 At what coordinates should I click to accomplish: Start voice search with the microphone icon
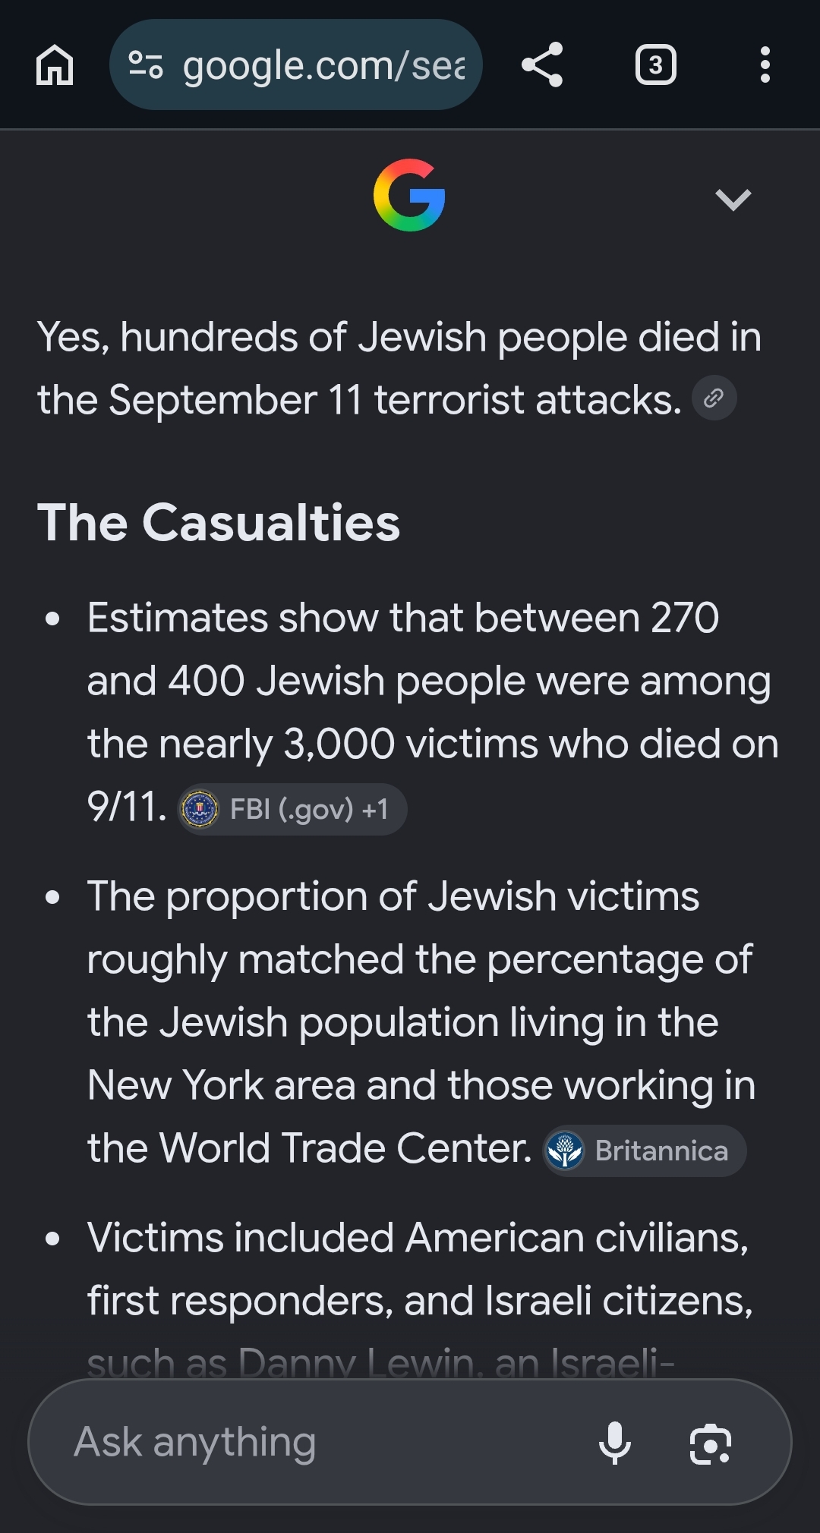[x=614, y=1443]
